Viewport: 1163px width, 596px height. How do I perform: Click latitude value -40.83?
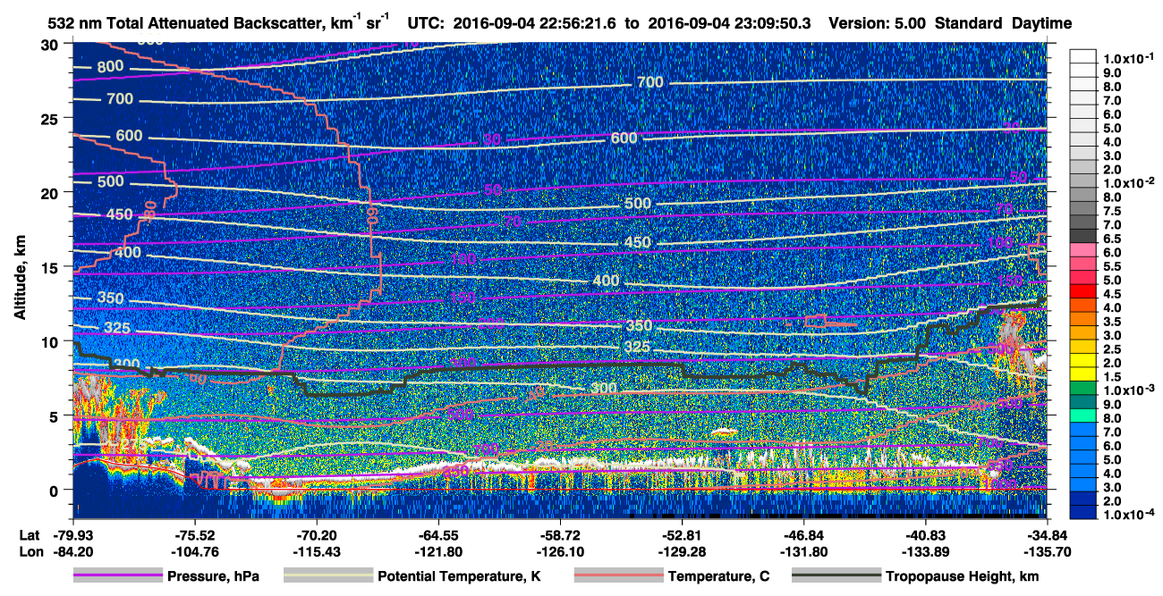point(926,534)
